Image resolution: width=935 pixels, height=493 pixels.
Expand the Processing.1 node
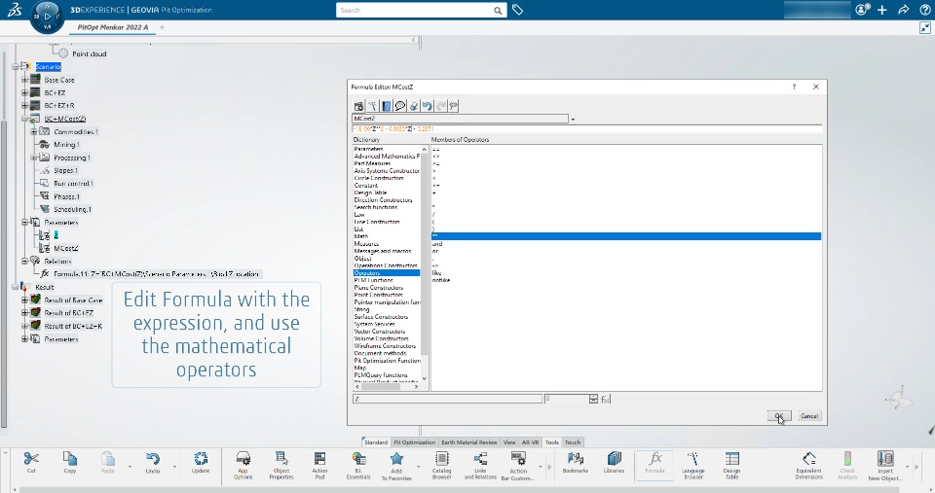(34, 158)
